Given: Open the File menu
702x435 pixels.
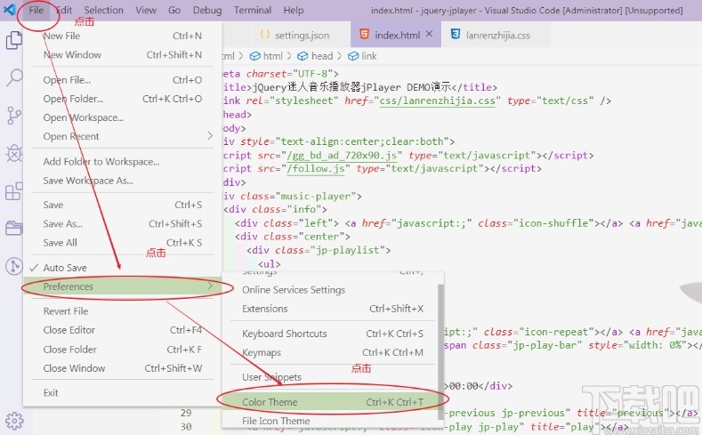Looking at the screenshot, I should (x=36, y=10).
